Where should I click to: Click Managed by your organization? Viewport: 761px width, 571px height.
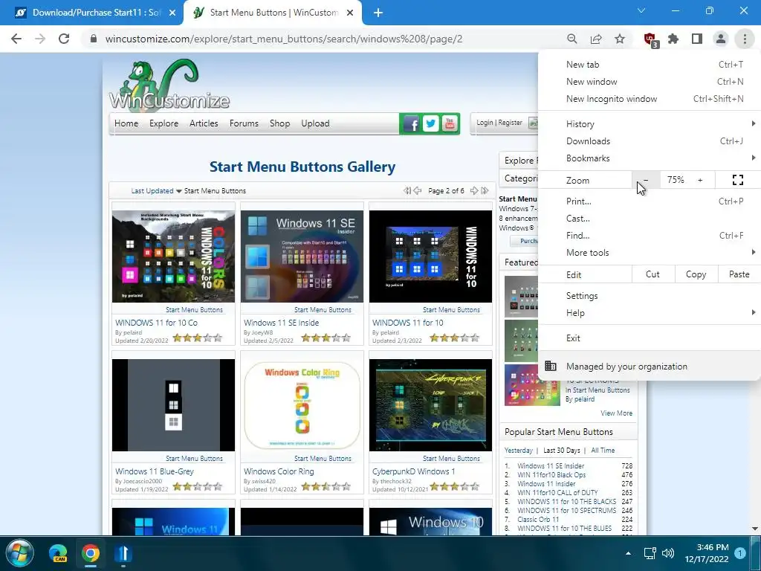[x=650, y=367]
